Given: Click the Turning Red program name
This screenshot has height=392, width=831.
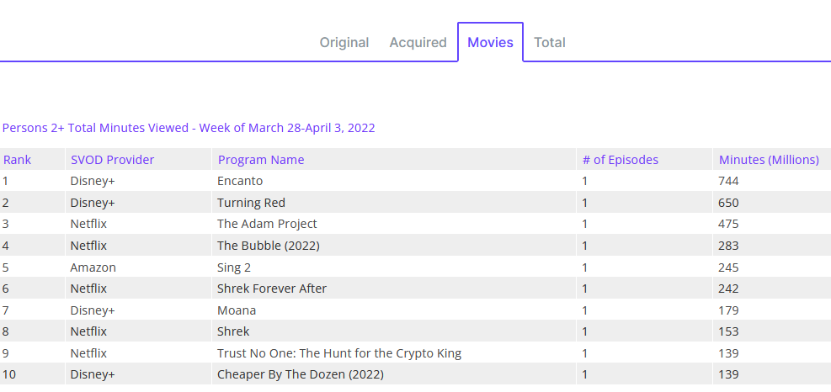Looking at the screenshot, I should 251,203.
